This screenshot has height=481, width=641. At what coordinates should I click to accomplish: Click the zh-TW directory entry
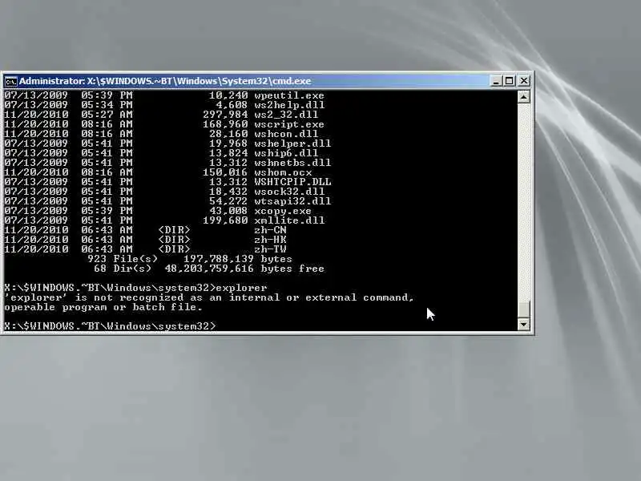coord(270,249)
